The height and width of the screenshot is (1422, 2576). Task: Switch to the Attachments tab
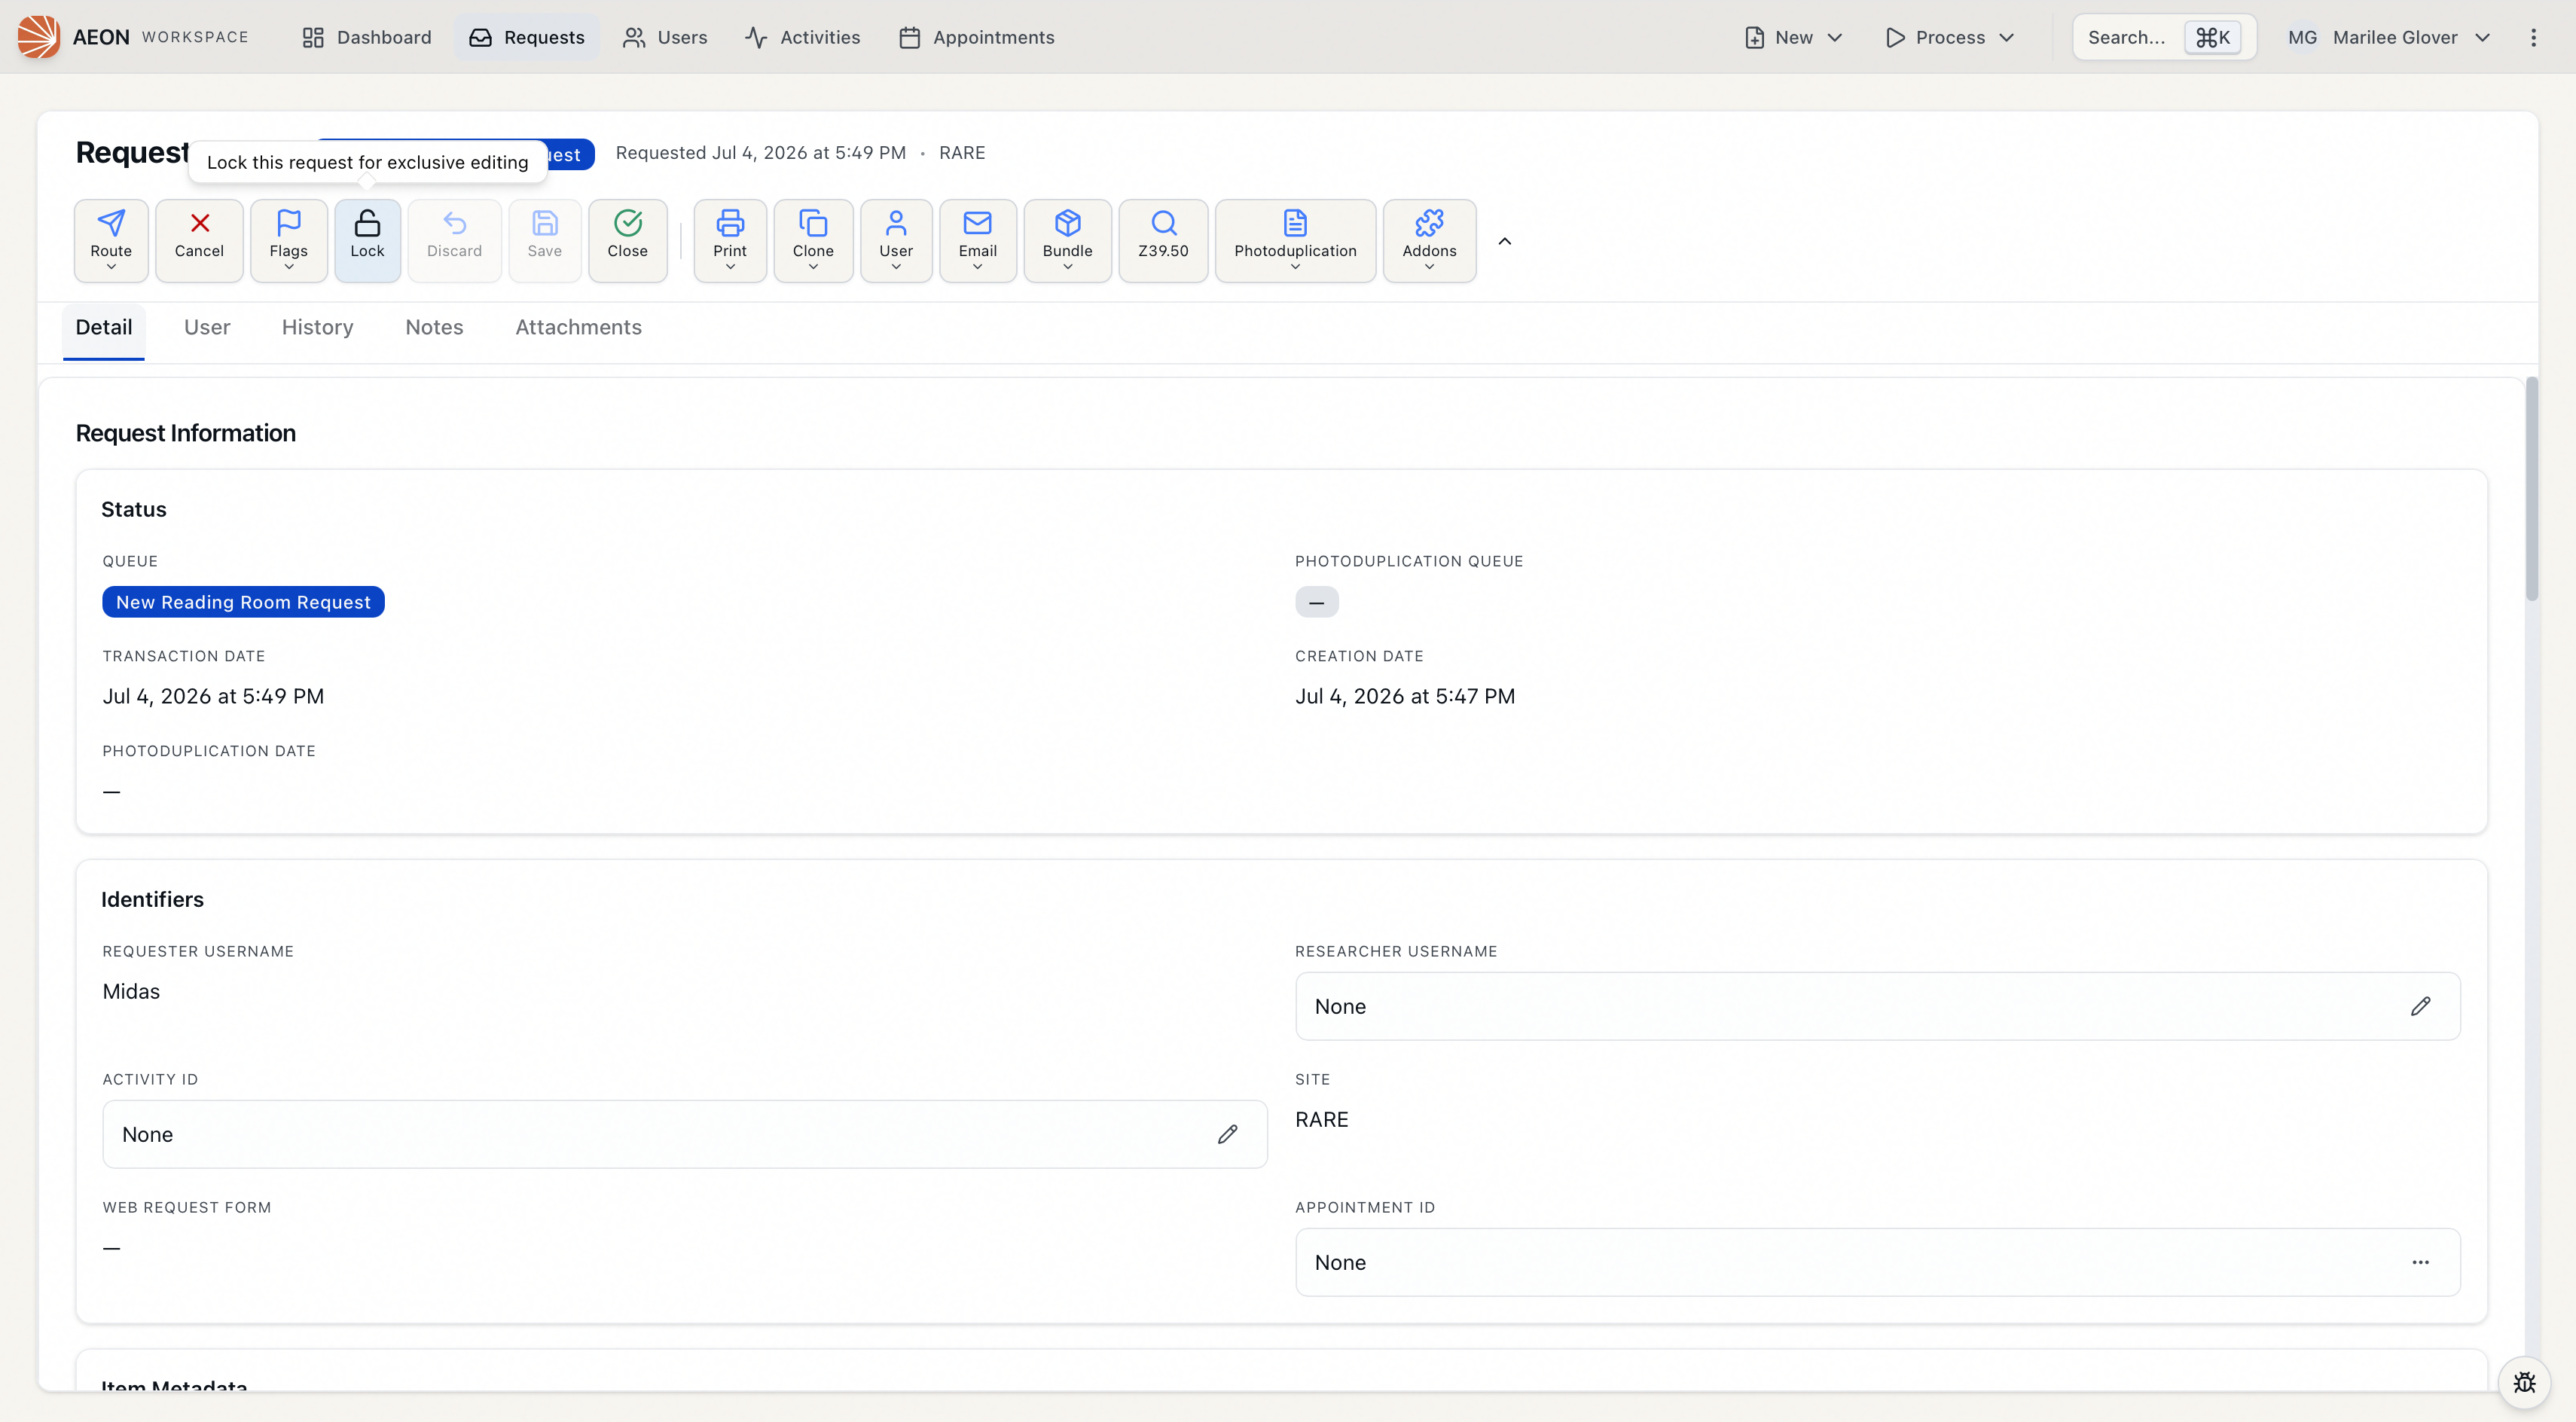pos(578,328)
